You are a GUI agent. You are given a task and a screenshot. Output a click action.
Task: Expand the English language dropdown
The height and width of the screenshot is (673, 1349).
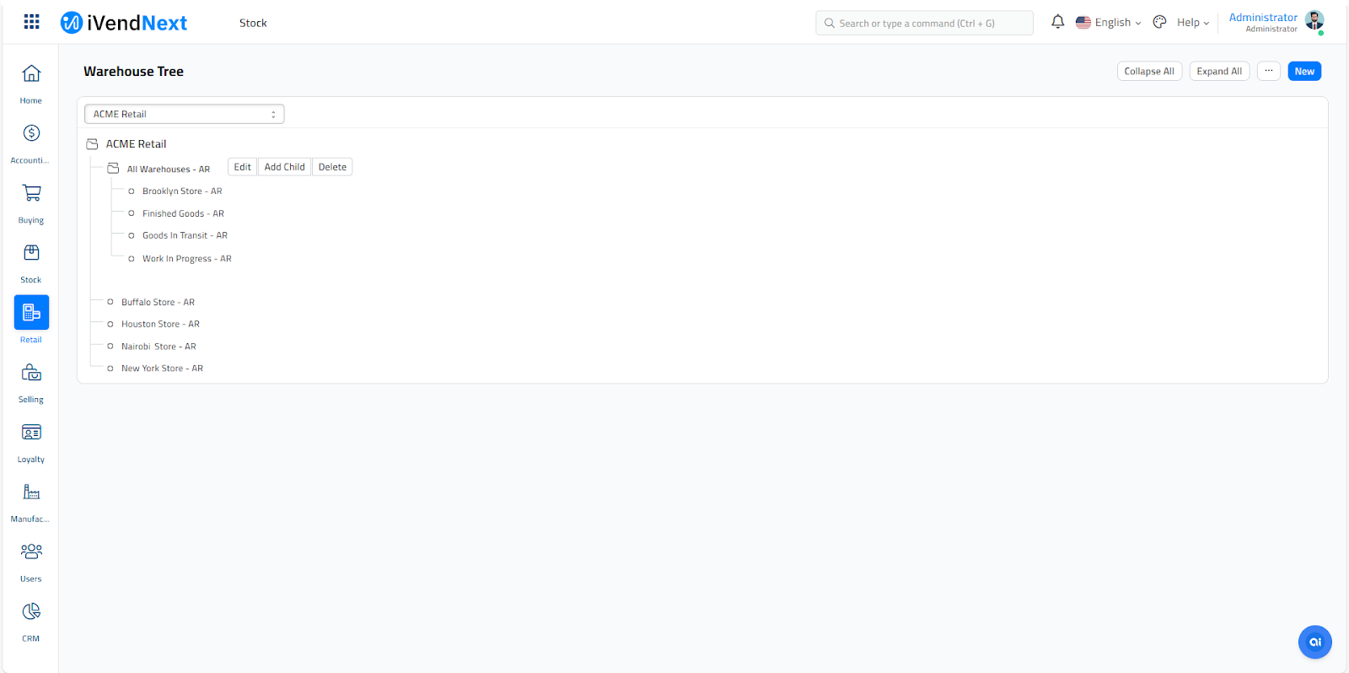1109,23
